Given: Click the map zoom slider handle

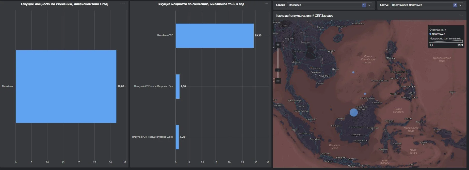Looking at the screenshot, I should [x=278, y=70].
